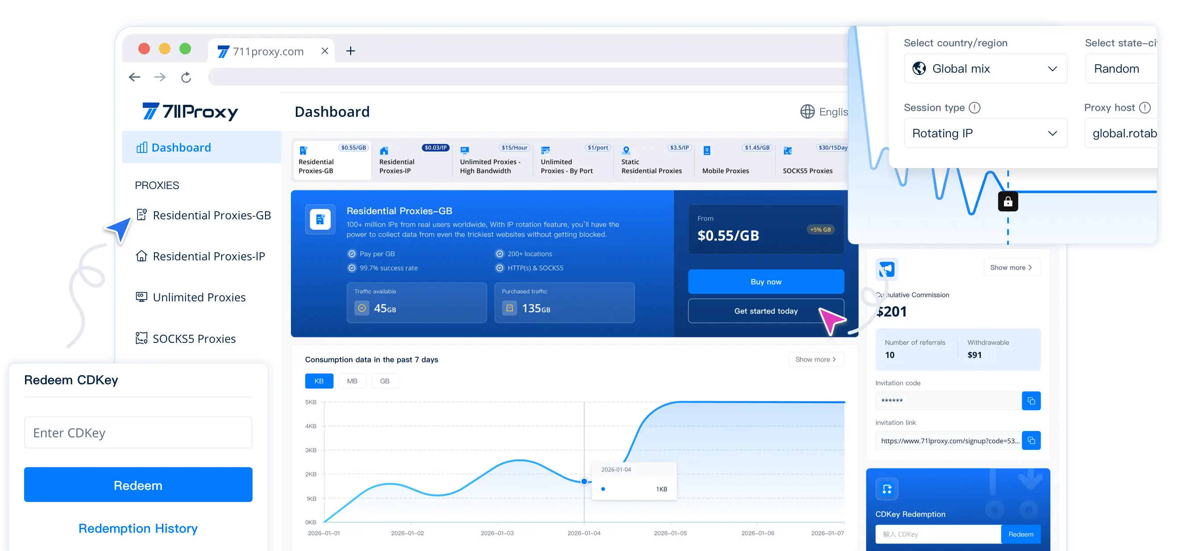The width and height of the screenshot is (1178, 551).
Task: Open the Dashboard sidebar item
Action: [201, 148]
